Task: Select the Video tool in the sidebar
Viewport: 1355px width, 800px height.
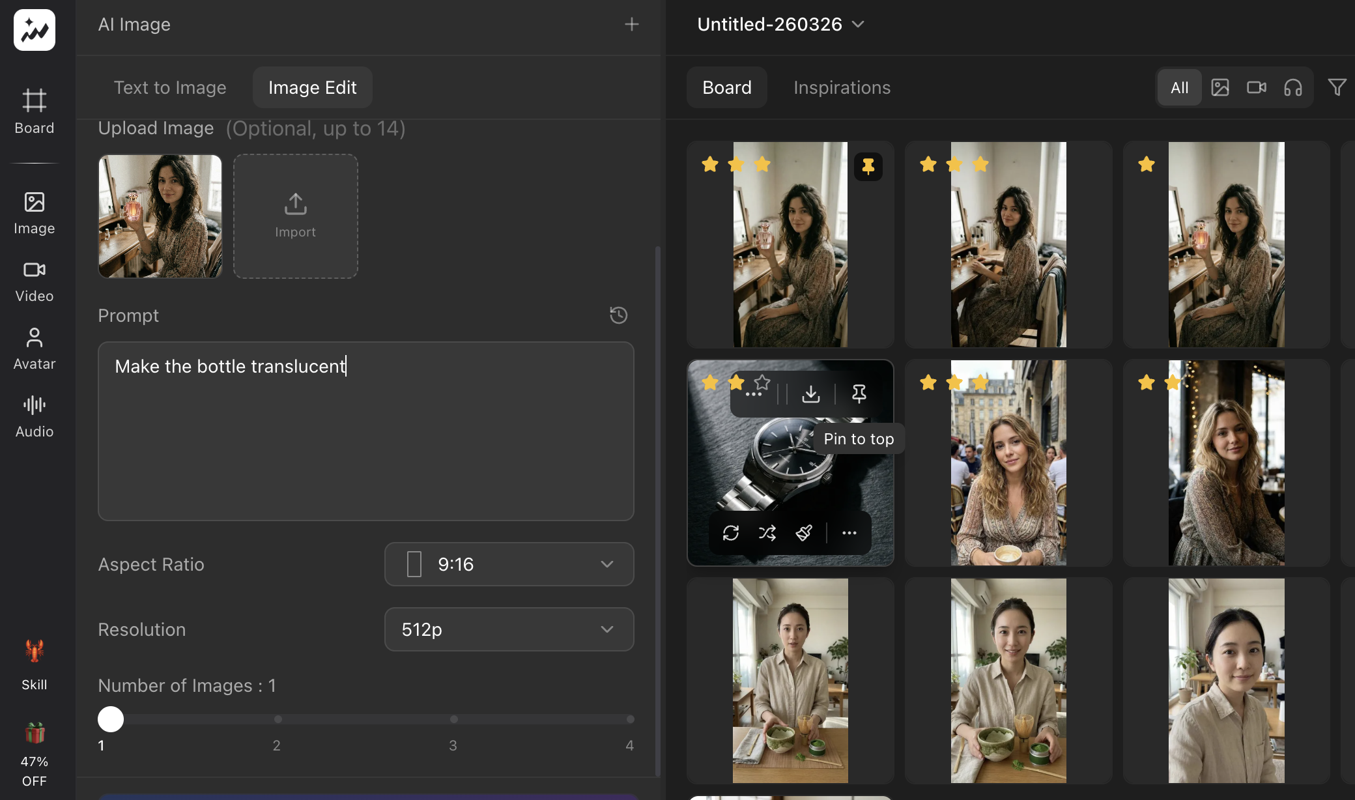Action: coord(34,280)
